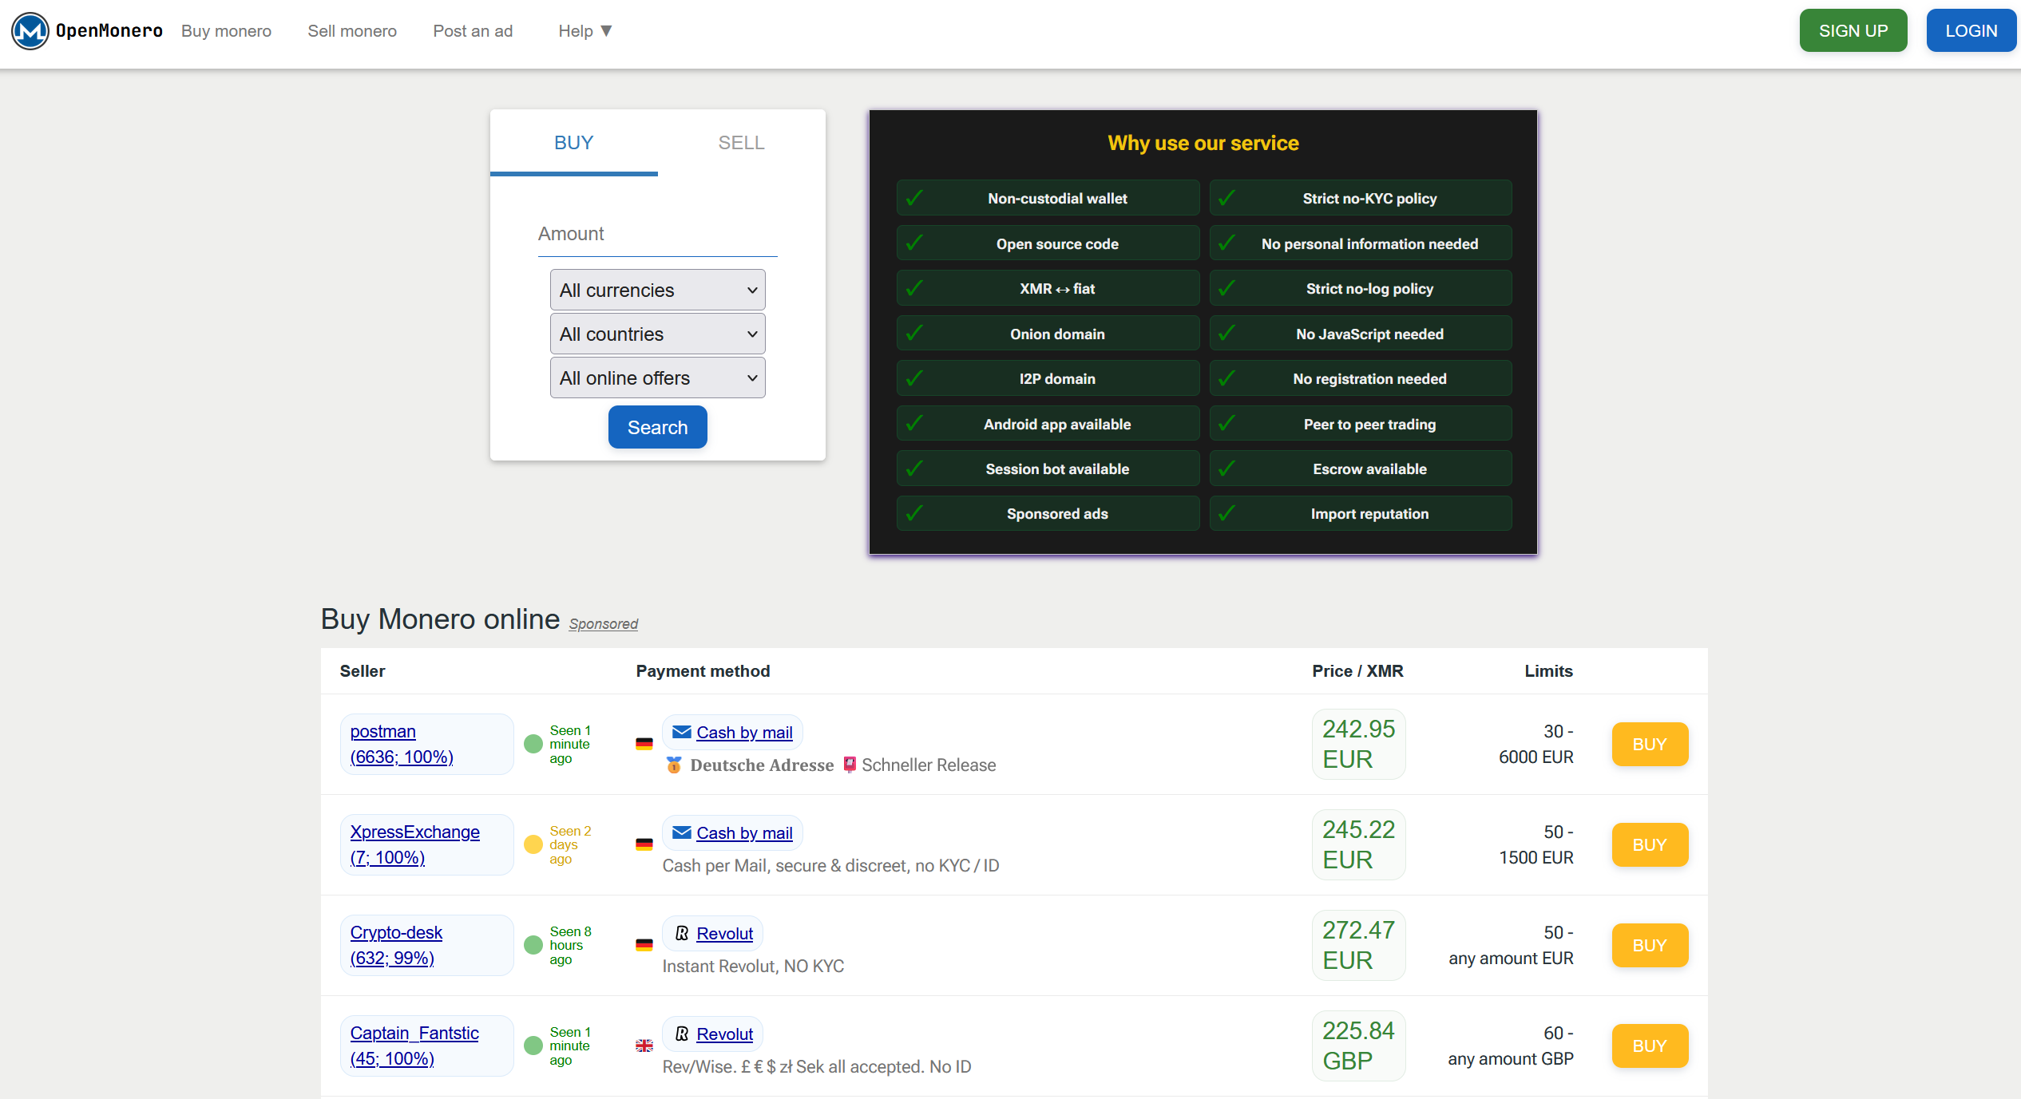The width and height of the screenshot is (2021, 1099).
Task: Open Crypto-desk's Revolut link
Action: point(724,933)
